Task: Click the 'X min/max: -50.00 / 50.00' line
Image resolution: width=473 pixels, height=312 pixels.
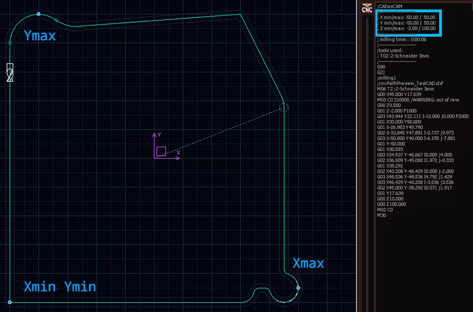Action: coord(406,17)
